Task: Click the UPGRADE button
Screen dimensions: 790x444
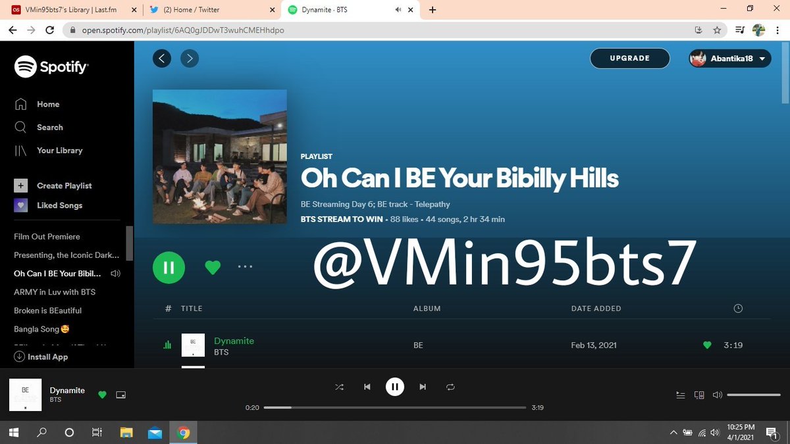Action: [630, 58]
